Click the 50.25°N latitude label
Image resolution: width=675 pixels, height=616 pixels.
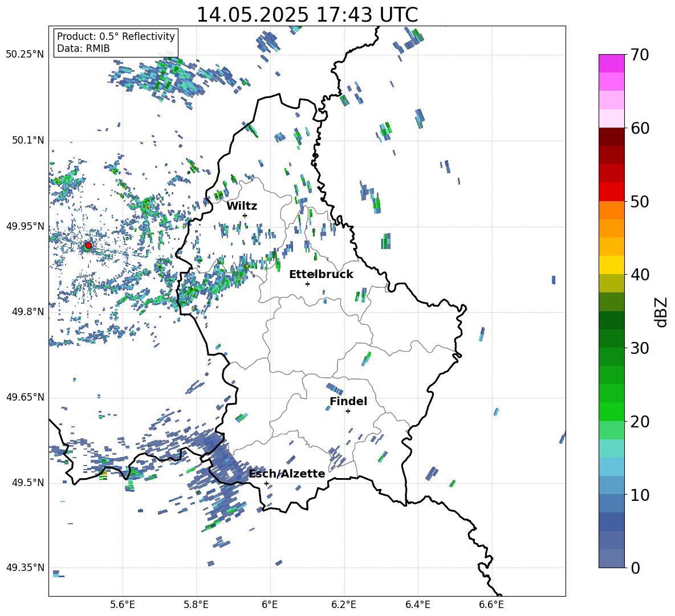pyautogui.click(x=25, y=55)
